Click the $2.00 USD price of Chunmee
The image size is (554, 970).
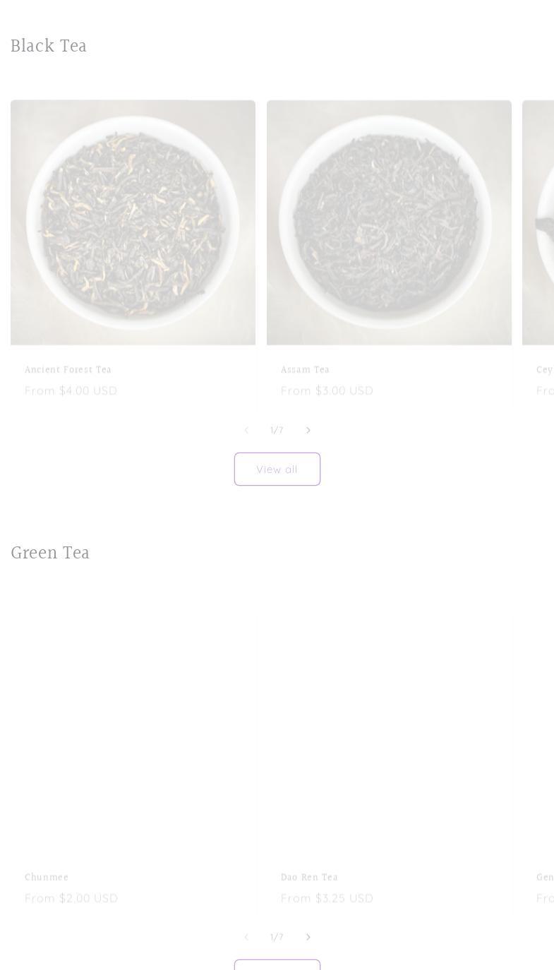point(88,898)
